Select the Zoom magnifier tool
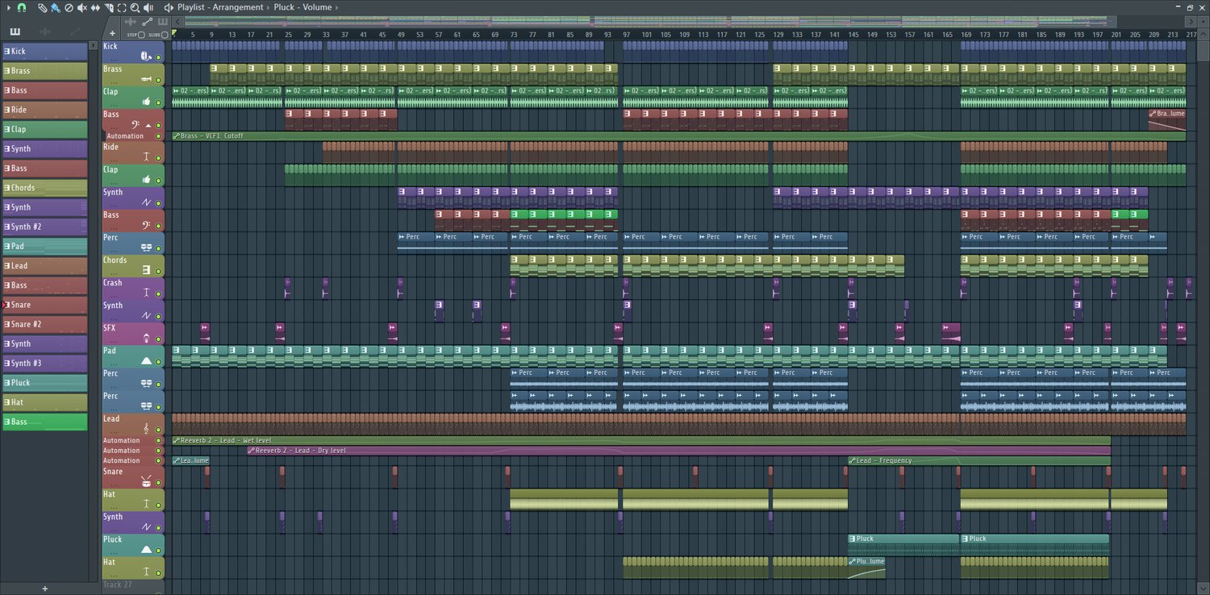Image resolution: width=1210 pixels, height=595 pixels. [x=135, y=7]
